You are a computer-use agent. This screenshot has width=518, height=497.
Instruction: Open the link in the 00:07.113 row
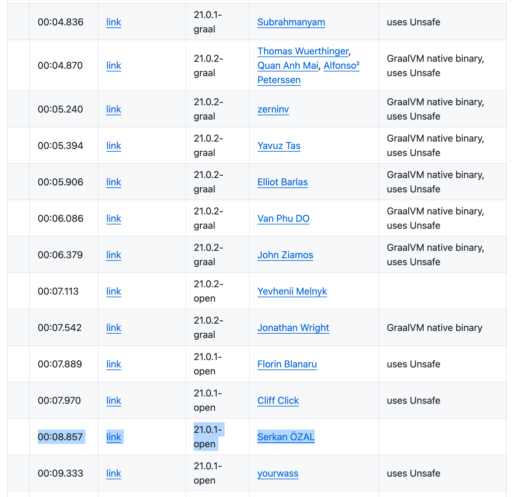[113, 291]
